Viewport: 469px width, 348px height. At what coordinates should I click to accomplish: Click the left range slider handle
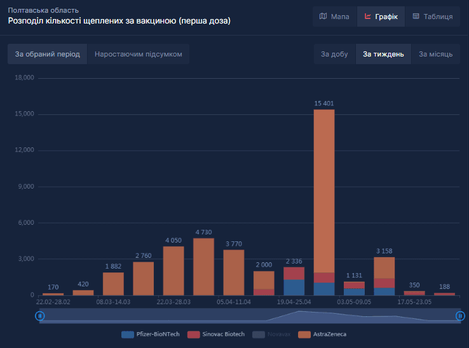[40, 316]
